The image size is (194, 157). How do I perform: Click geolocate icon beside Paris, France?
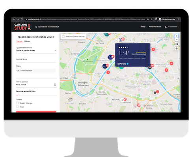point(55,85)
